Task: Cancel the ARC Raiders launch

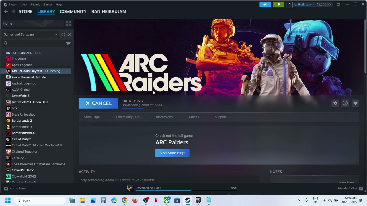Action: point(98,103)
